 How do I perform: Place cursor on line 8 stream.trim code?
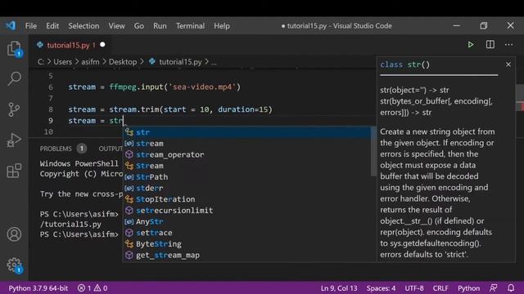[170, 109]
